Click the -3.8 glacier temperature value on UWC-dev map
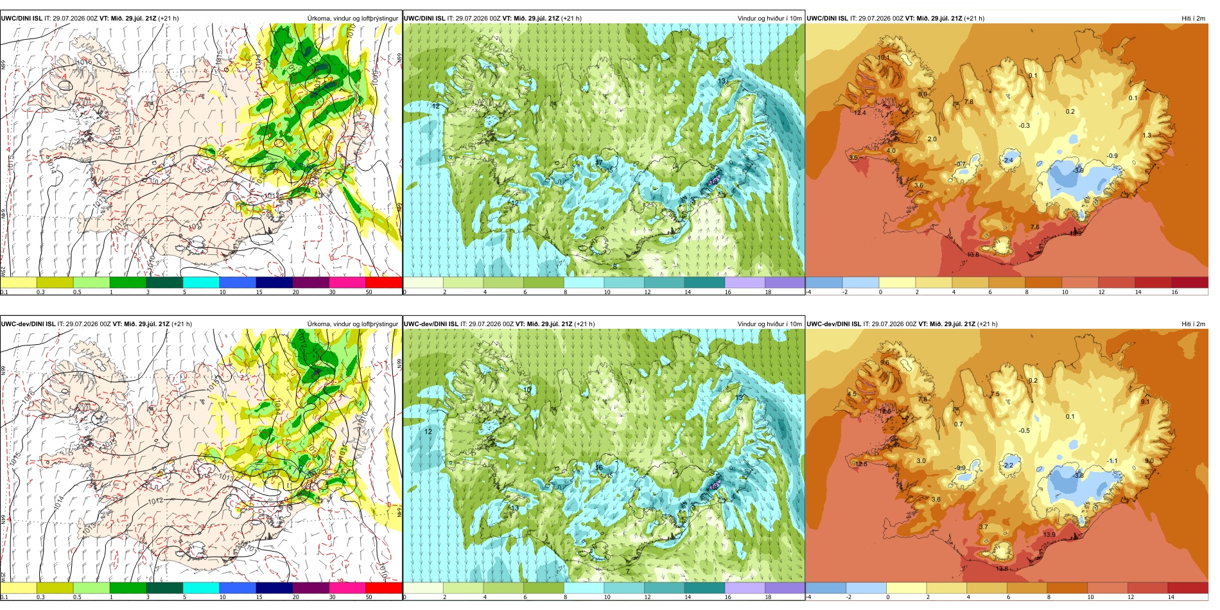The image size is (1220, 610). pos(1078,476)
